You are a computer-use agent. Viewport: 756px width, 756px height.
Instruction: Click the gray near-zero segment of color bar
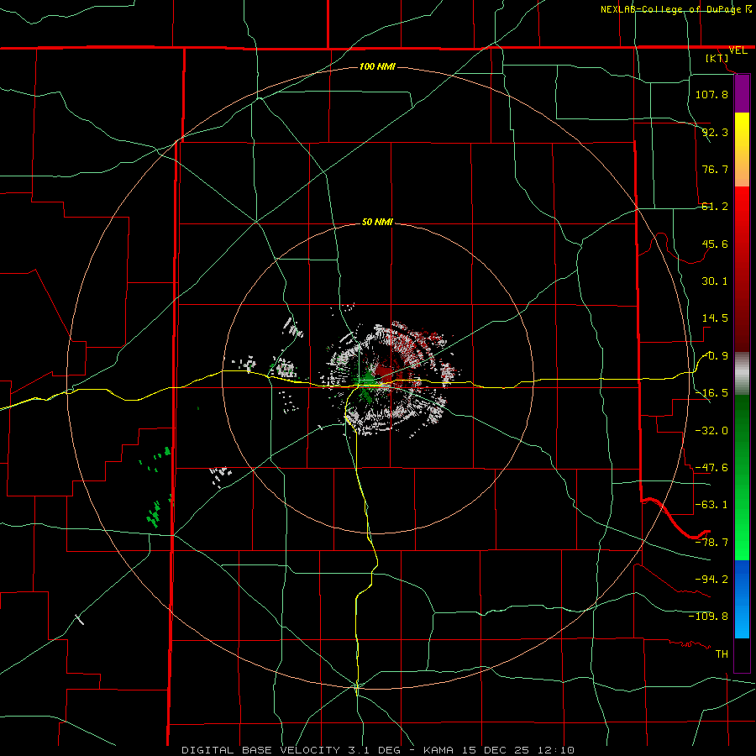click(x=742, y=373)
